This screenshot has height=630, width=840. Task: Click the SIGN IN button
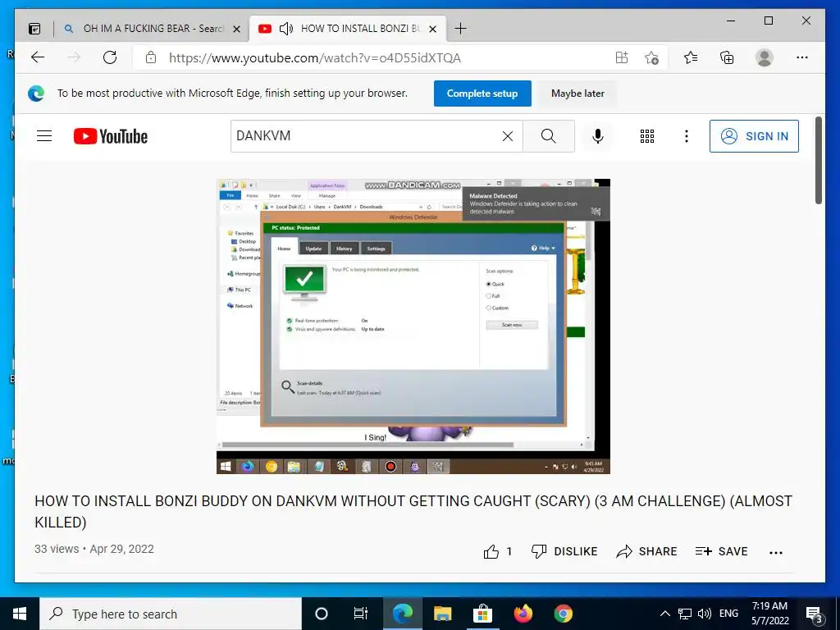click(754, 136)
